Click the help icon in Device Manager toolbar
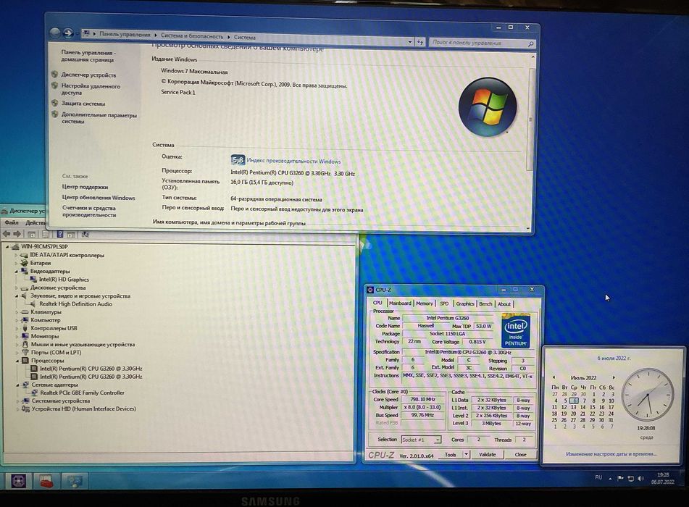 coord(59,235)
